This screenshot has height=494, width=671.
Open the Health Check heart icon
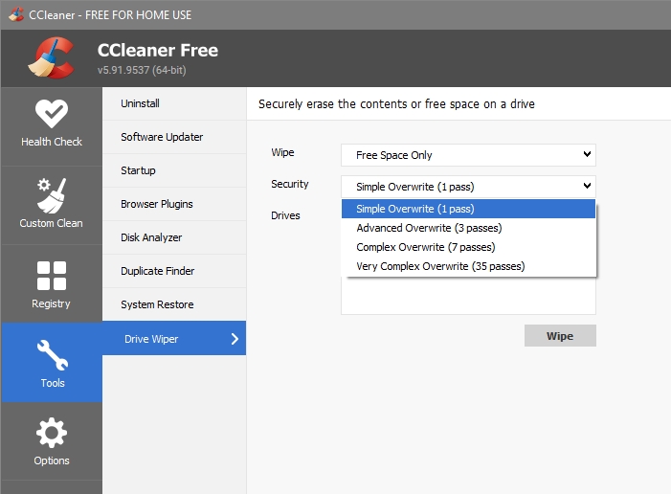tap(52, 114)
